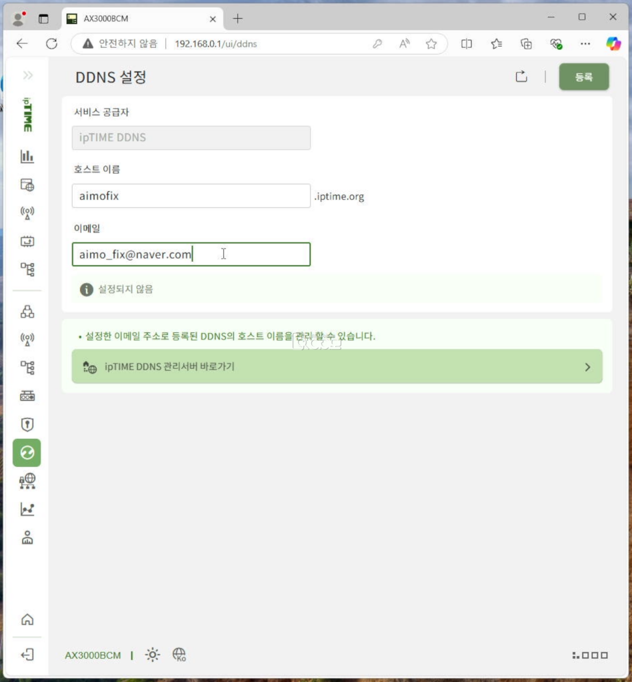This screenshot has height=682, width=632.
Task: Toggle light theme with the sun icon
Action: tap(153, 655)
